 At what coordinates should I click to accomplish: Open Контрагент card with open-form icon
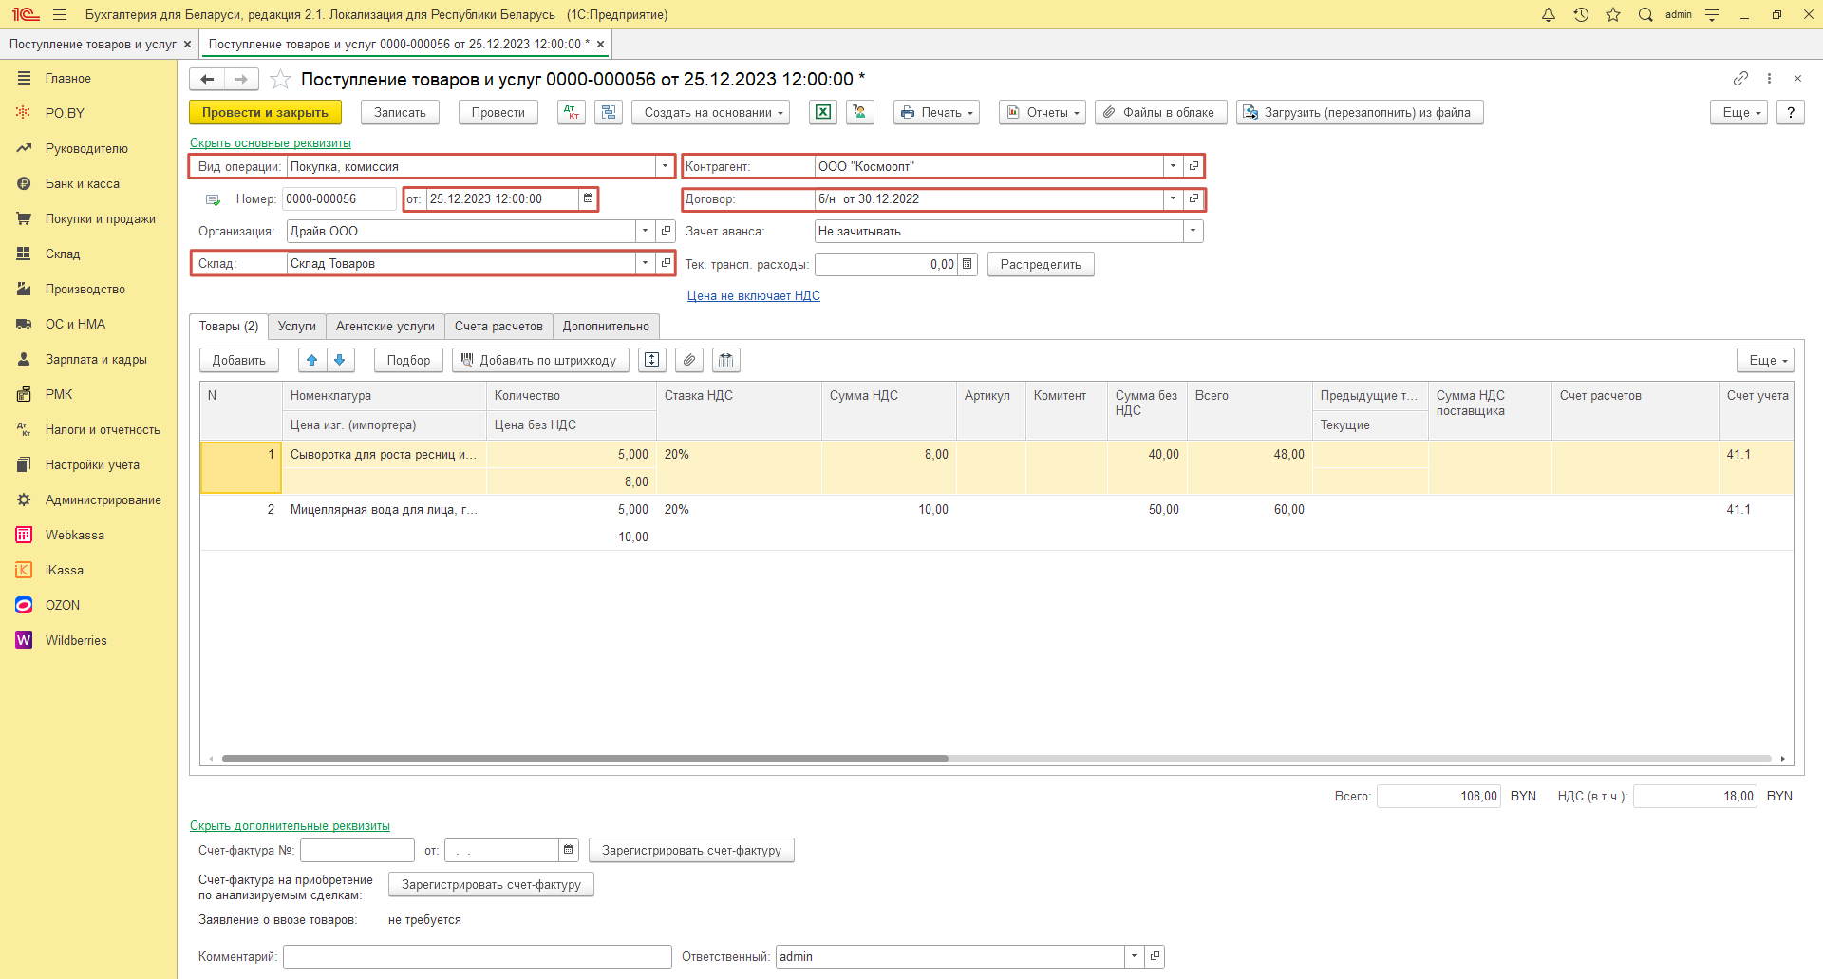coord(1194,166)
